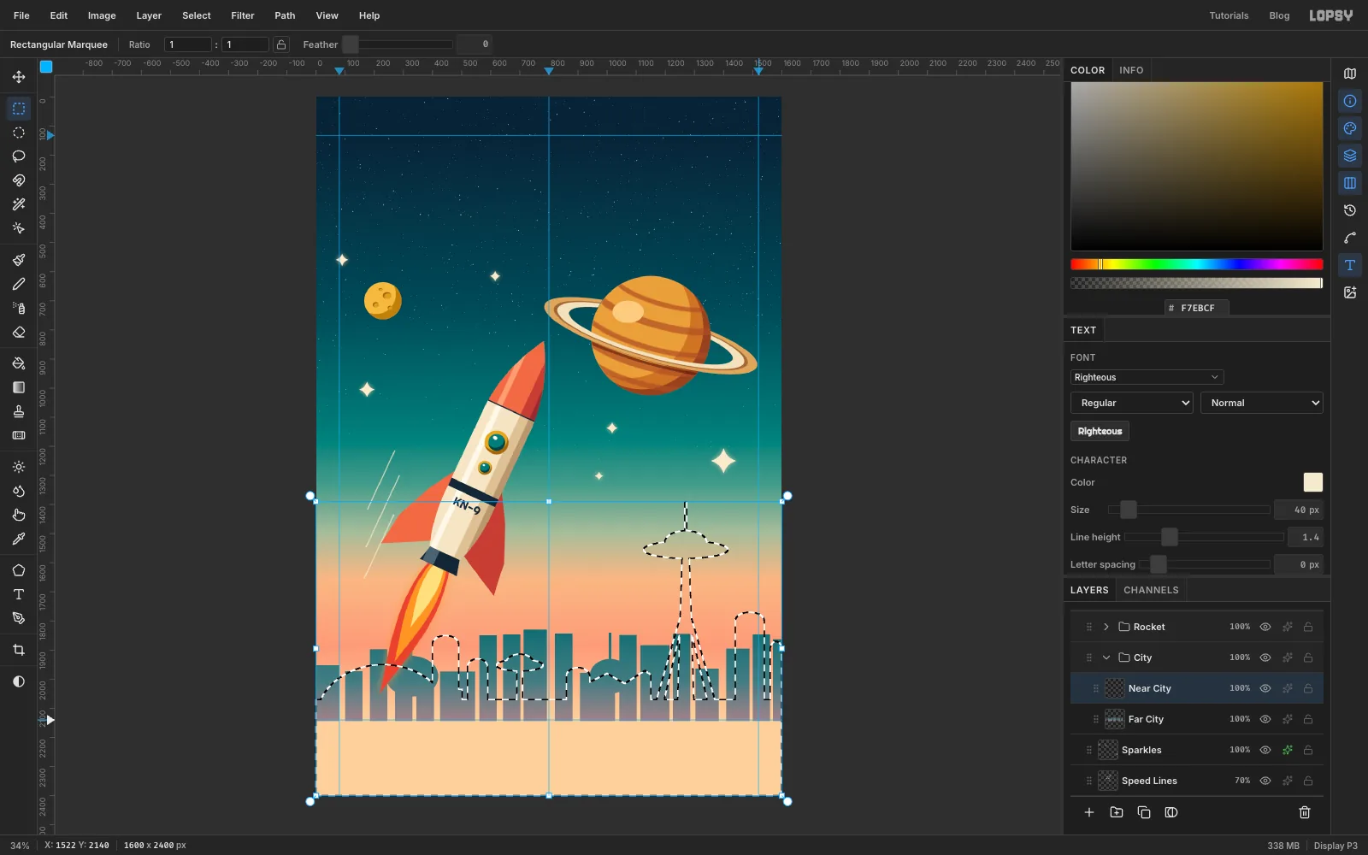Screen dimensions: 1368x855
Task: Open the Blog link
Action: 1279,15
